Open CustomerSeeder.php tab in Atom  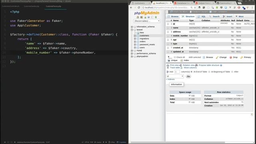pyautogui.click(x=31, y=6)
